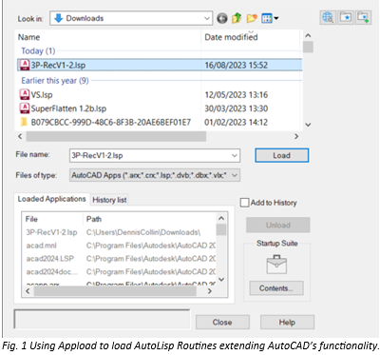Click the add to favorites plus icon

[363, 17]
